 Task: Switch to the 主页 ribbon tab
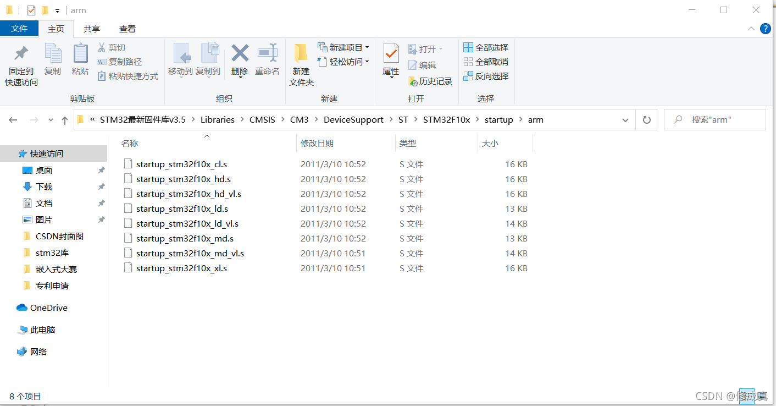coord(56,29)
